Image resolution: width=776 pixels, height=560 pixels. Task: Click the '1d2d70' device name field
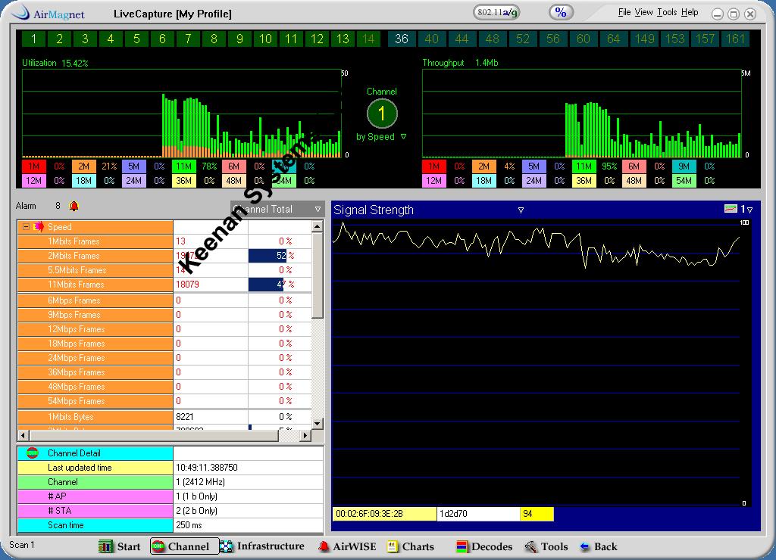[479, 514]
